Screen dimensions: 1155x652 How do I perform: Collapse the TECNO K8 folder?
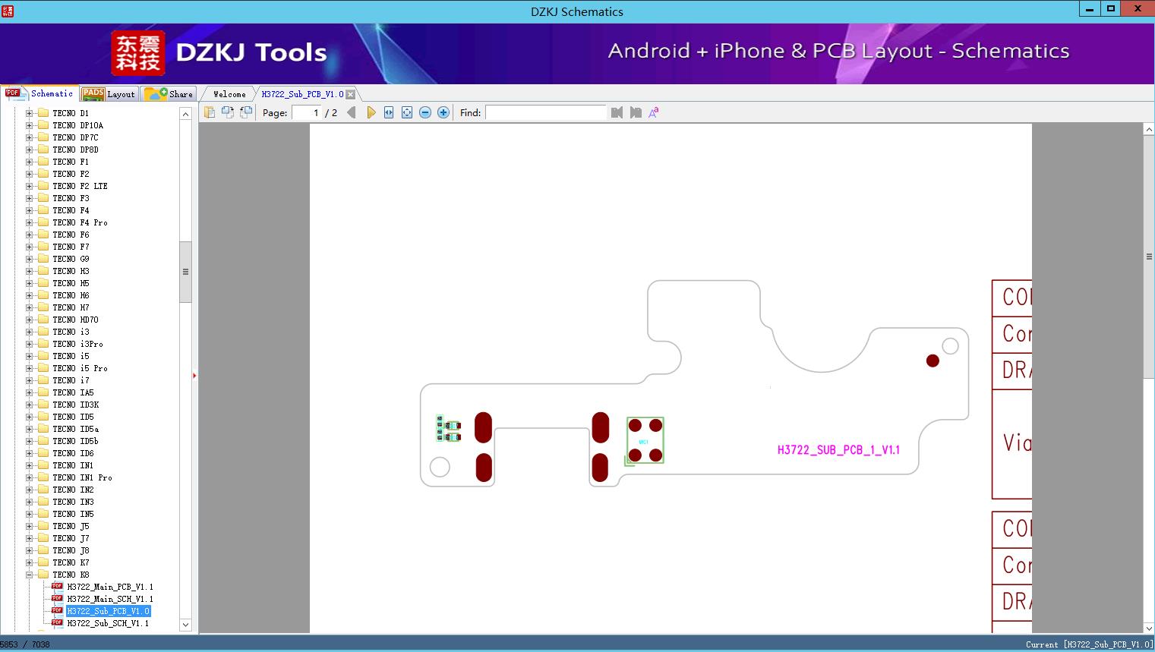(x=30, y=575)
